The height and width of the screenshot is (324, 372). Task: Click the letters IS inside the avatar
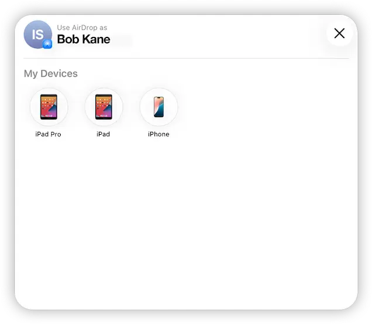pyautogui.click(x=37, y=34)
